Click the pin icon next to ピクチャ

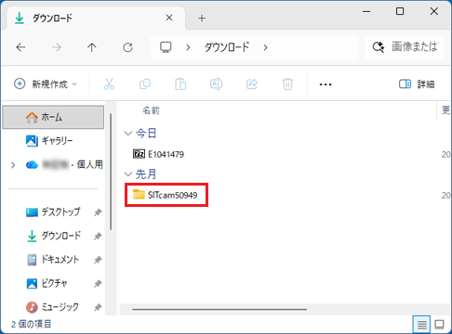[98, 283]
